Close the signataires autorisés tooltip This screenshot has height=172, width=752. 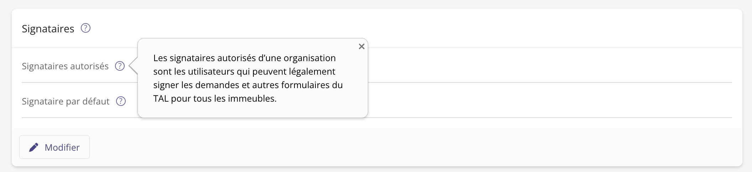click(x=361, y=47)
